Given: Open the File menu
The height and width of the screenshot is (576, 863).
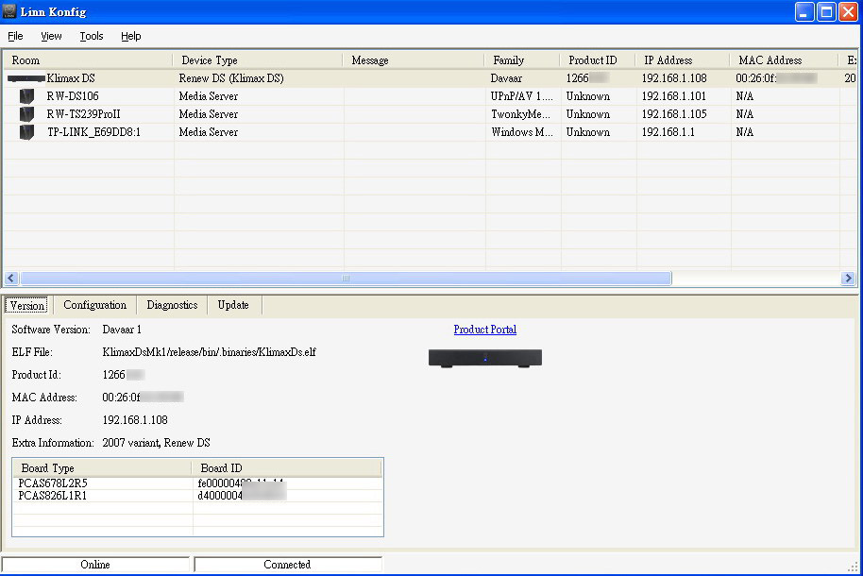Looking at the screenshot, I should [15, 36].
